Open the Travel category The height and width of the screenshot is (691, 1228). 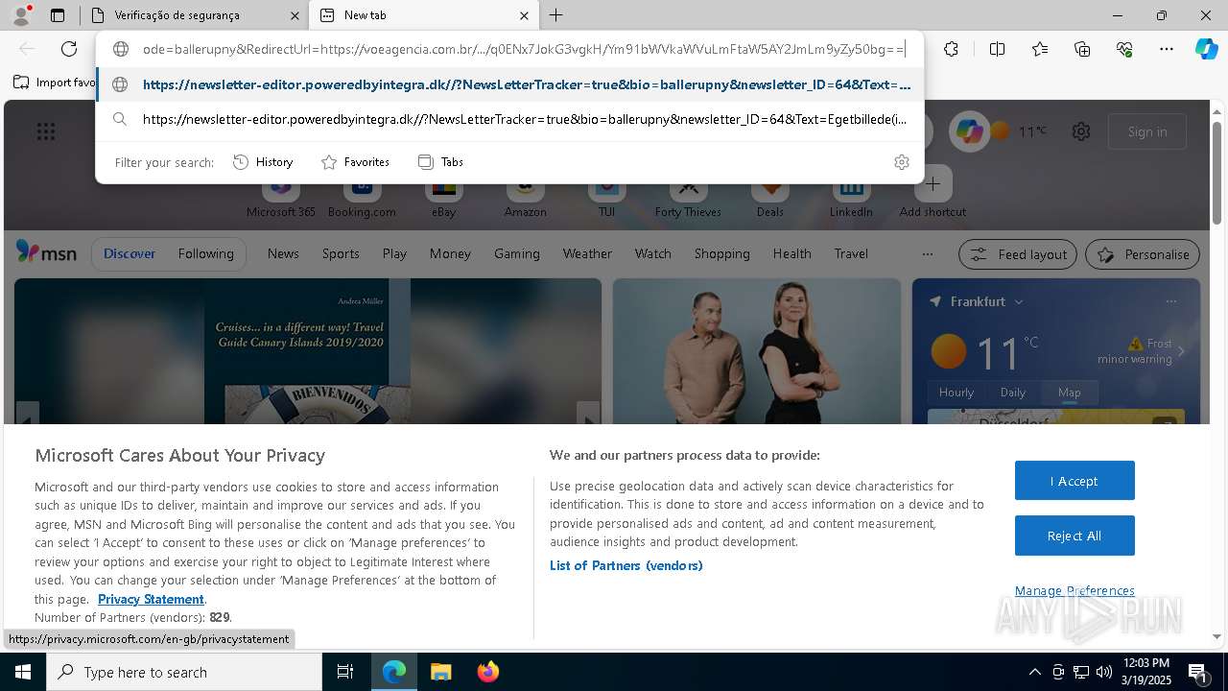(851, 253)
